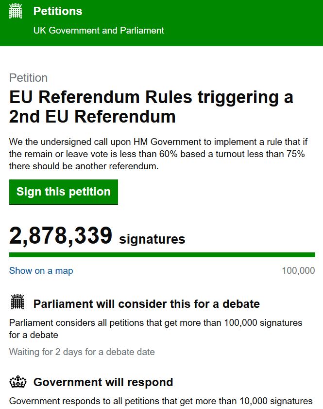The width and height of the screenshot is (323, 409).
Task: Click the Parliament portcullis icon beside the debate heading
Action: tap(17, 302)
